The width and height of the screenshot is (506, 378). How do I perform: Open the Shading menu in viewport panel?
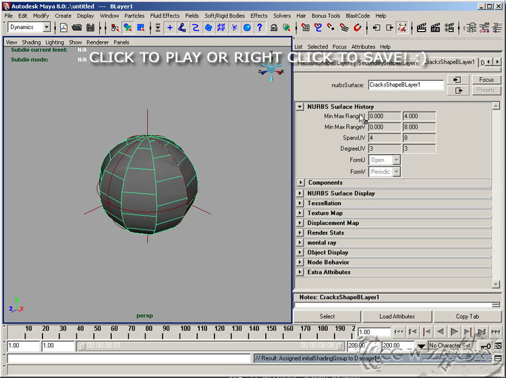[x=31, y=42]
